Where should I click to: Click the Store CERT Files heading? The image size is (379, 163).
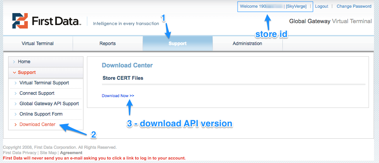(x=123, y=78)
